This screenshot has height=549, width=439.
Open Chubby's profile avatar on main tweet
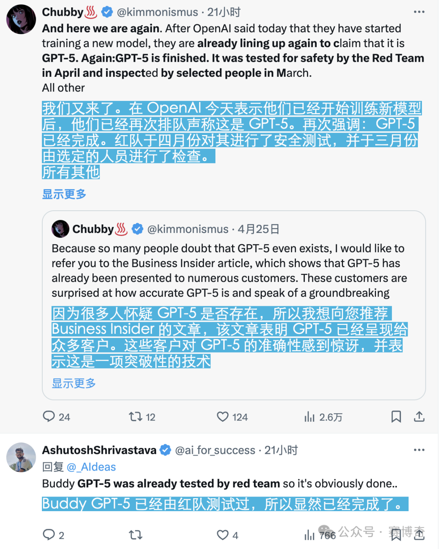point(21,19)
